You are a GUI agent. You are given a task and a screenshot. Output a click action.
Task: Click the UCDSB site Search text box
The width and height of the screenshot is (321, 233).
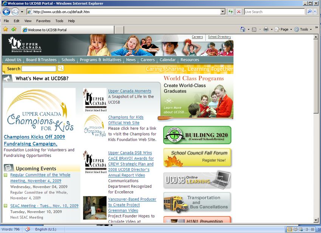(39, 69)
